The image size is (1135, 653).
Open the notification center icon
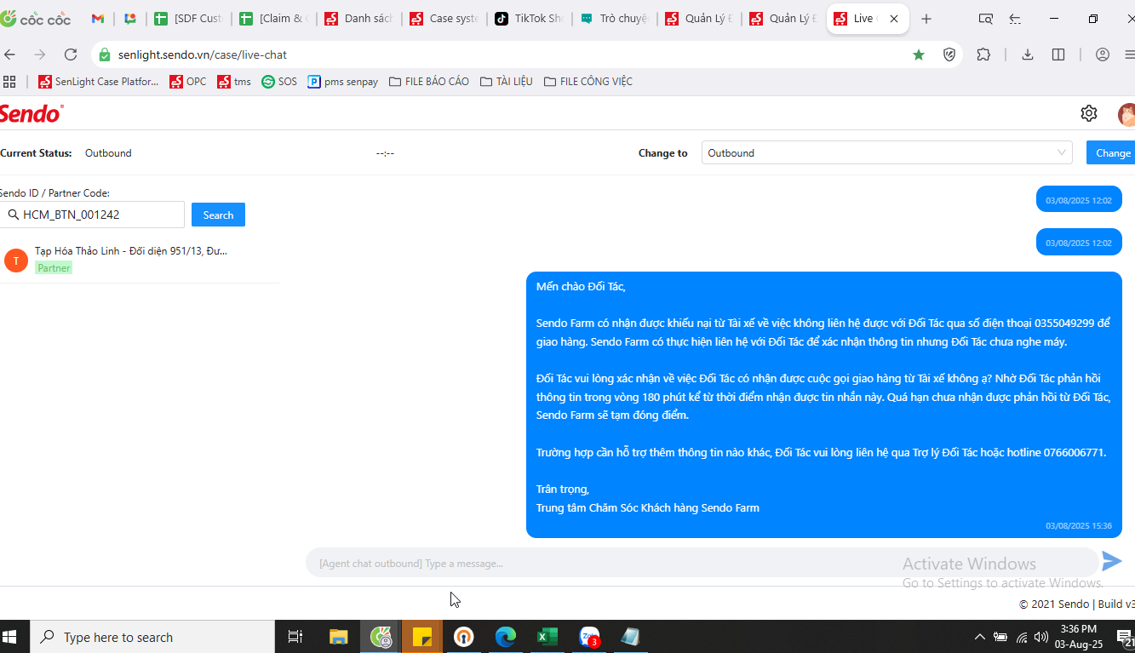coord(1125,637)
